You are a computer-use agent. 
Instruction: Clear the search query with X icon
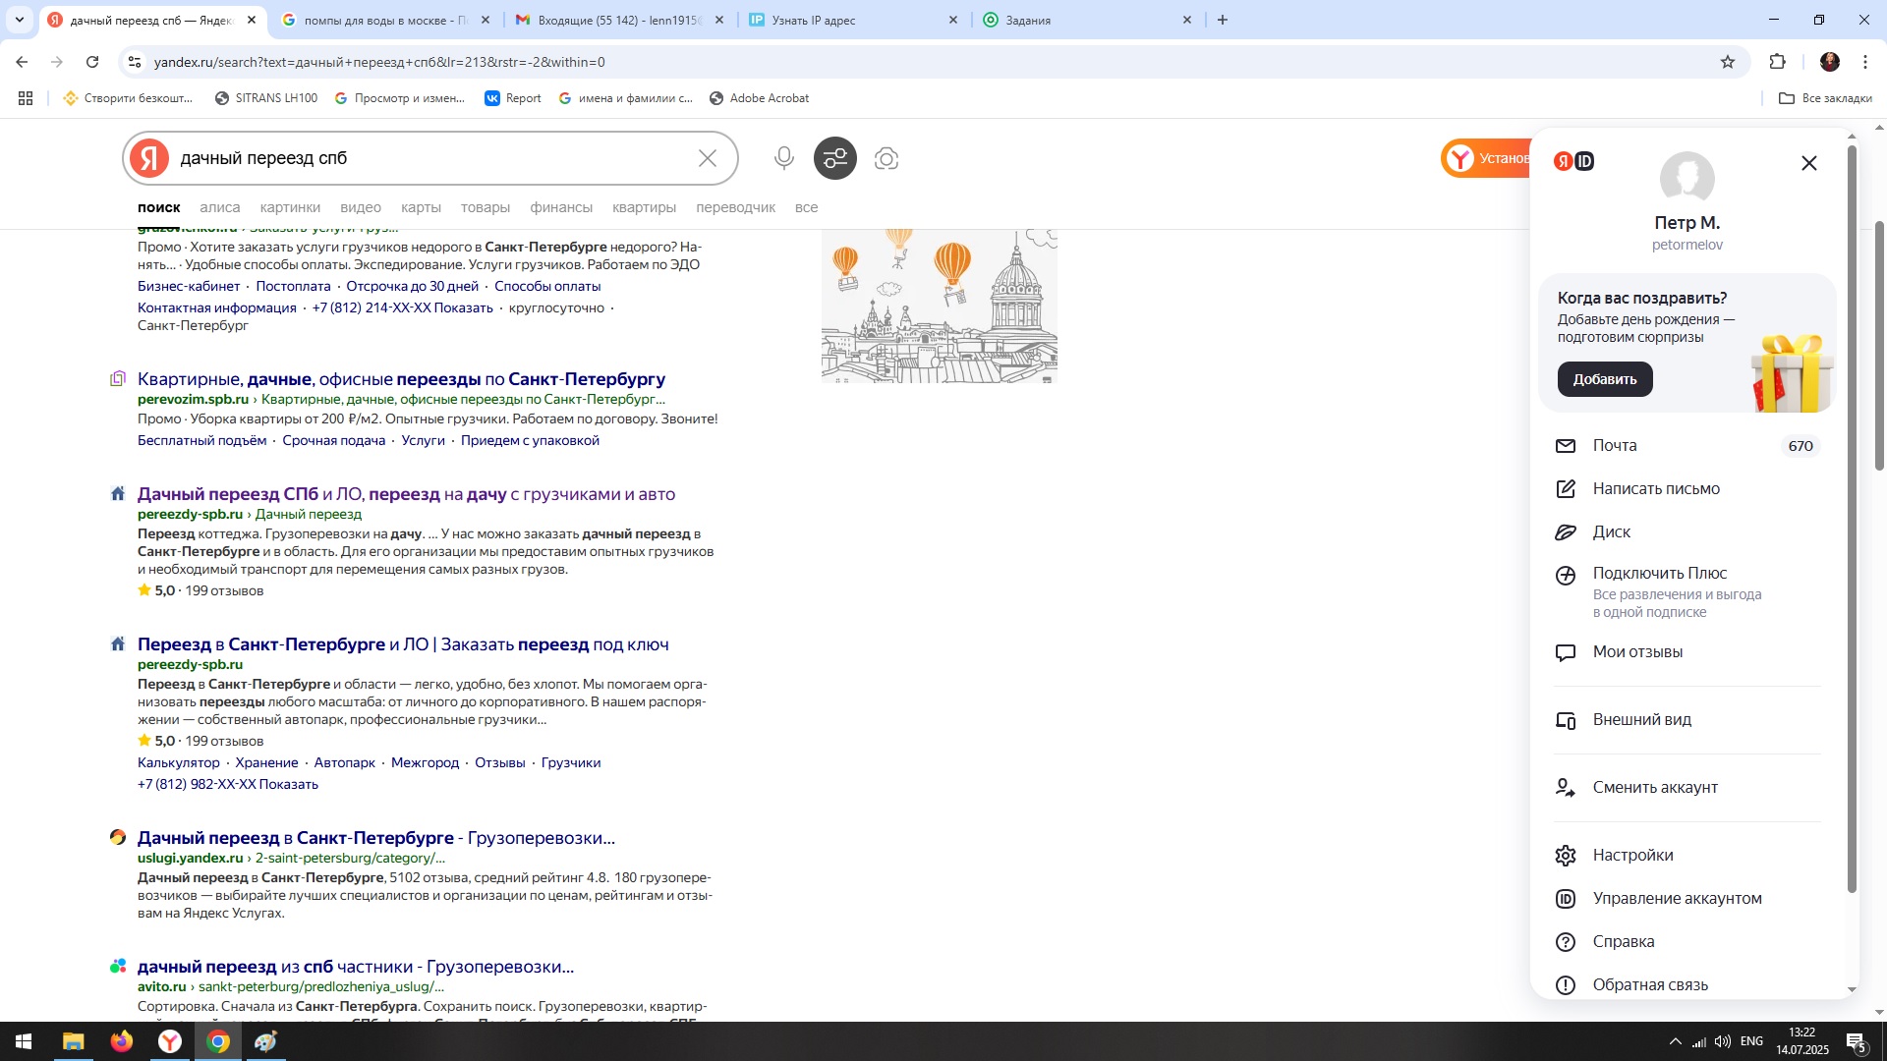tap(708, 158)
